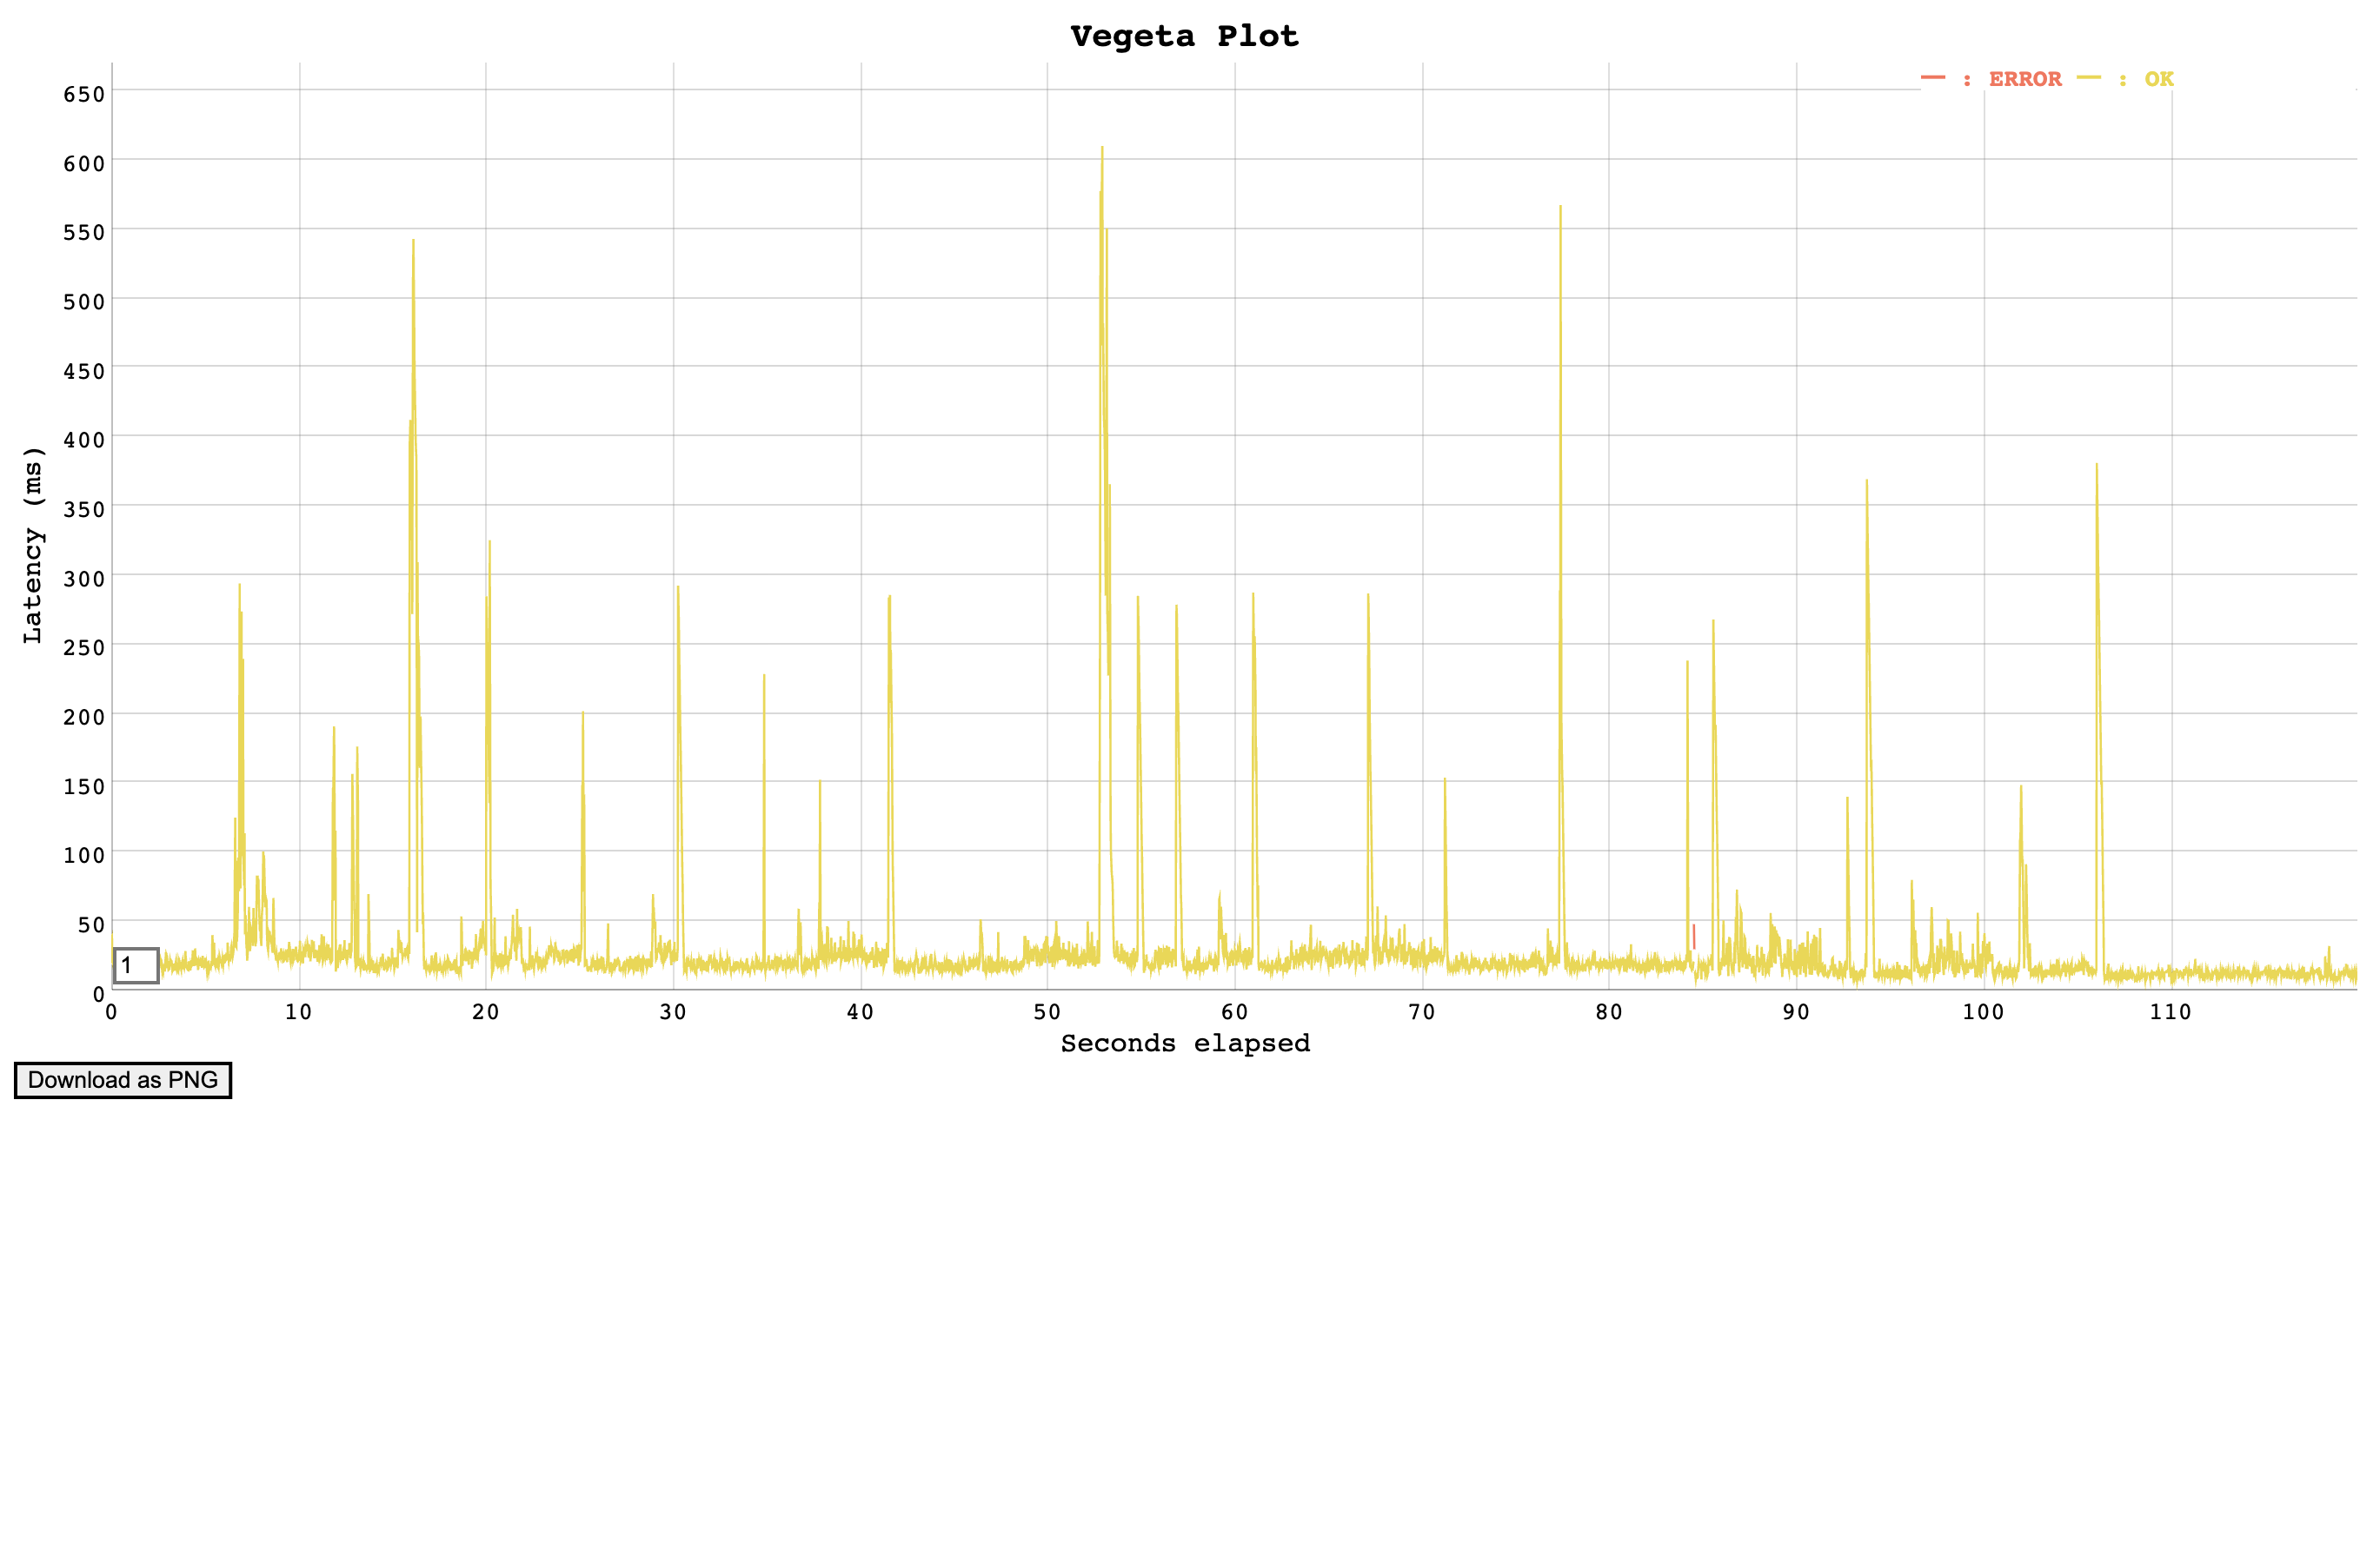Select the yellow OK legend line swatch
Viewport: 2380px width, 1557px height.
(2088, 78)
